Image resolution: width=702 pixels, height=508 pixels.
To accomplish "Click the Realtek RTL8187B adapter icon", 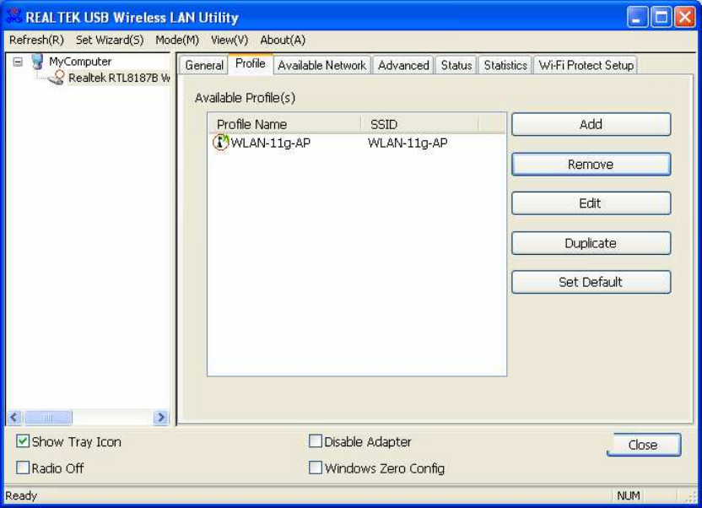I will 57,78.
